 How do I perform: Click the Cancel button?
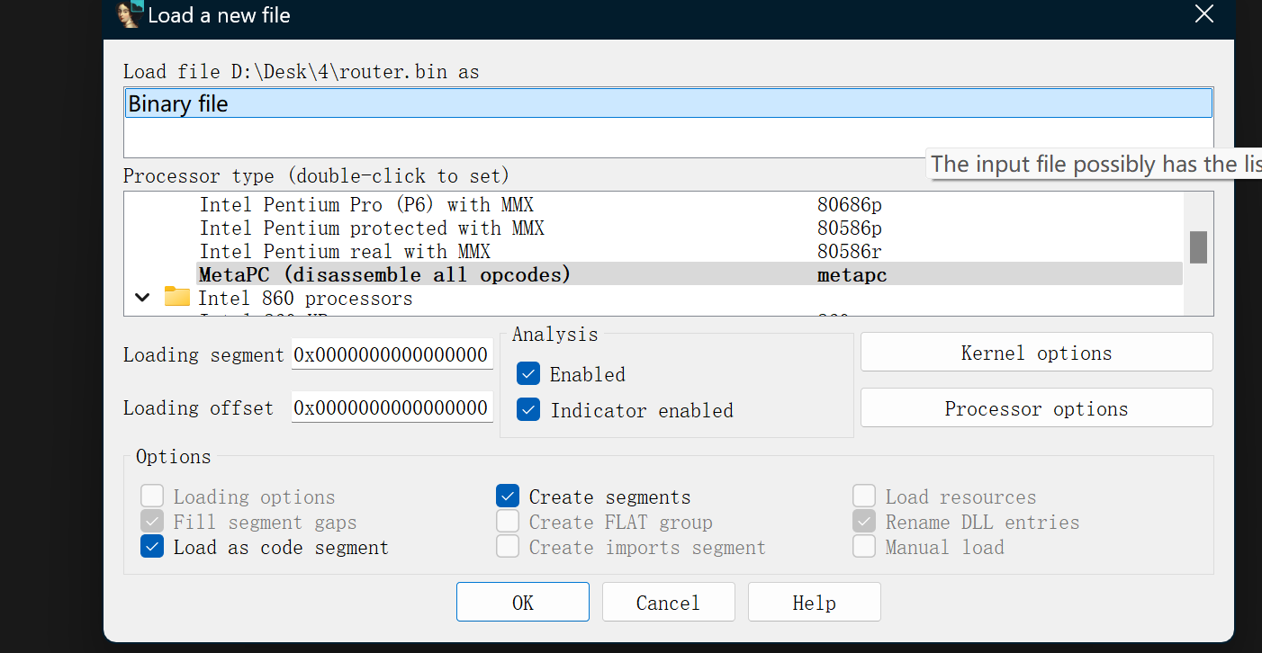[x=669, y=602]
